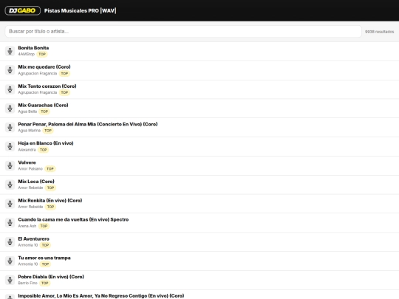Click microphone icon beside Cuando la cama track
399x299 pixels.
10,223
